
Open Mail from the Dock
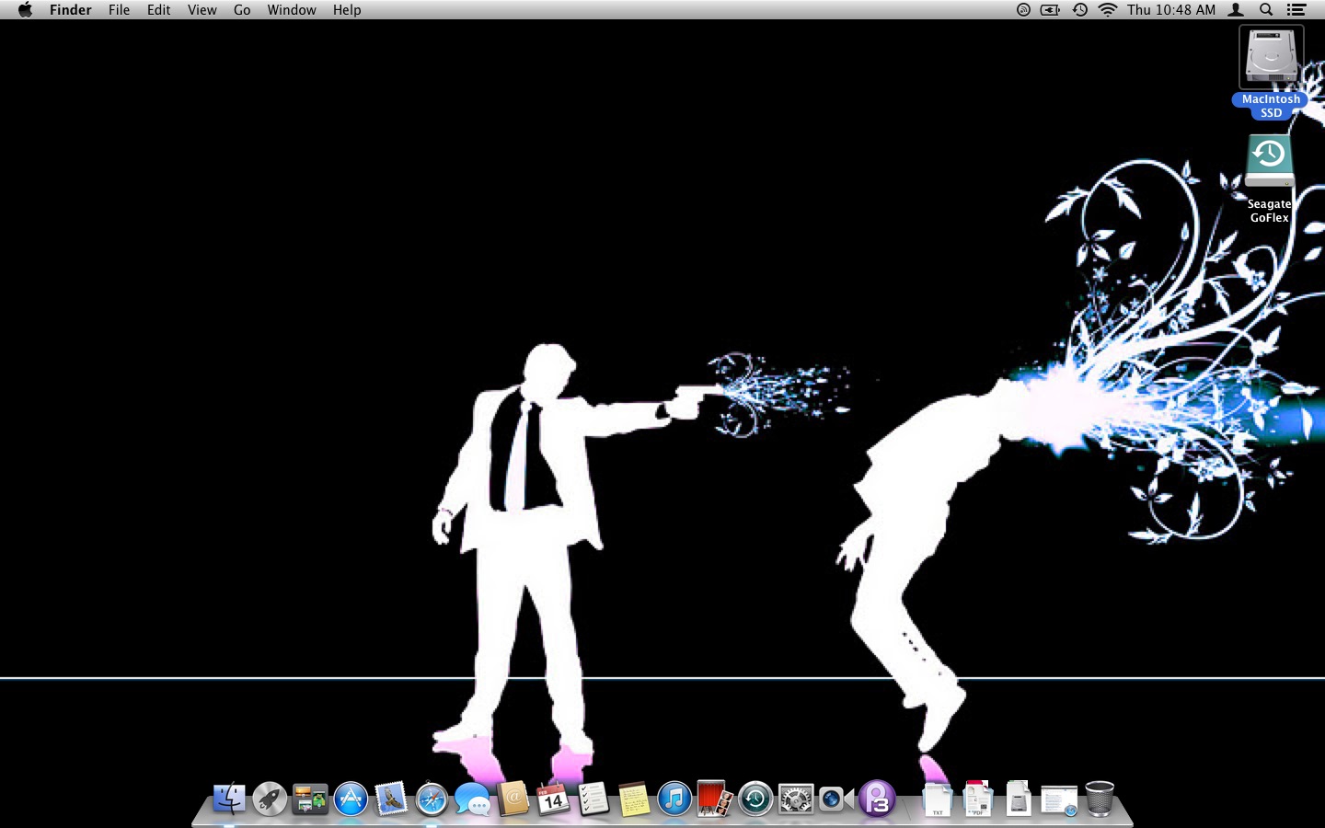click(391, 799)
